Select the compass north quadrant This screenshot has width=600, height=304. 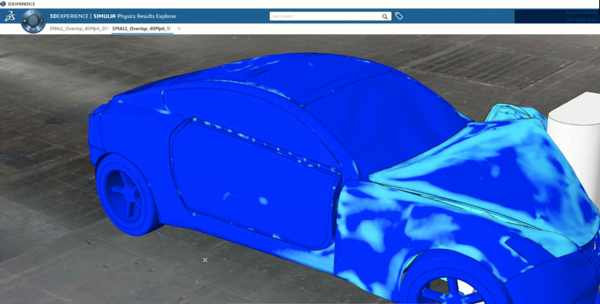coord(33,12)
